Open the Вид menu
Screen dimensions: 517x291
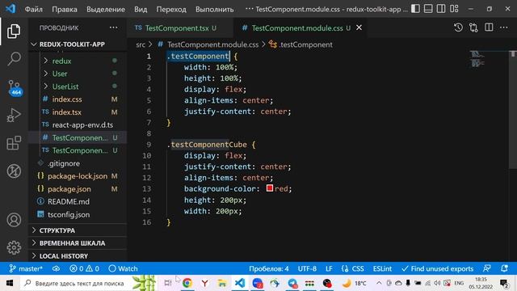(141, 9)
